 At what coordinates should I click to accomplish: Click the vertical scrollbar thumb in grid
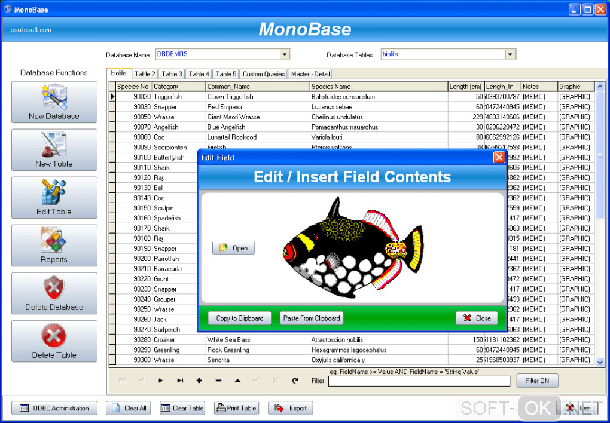click(599, 155)
